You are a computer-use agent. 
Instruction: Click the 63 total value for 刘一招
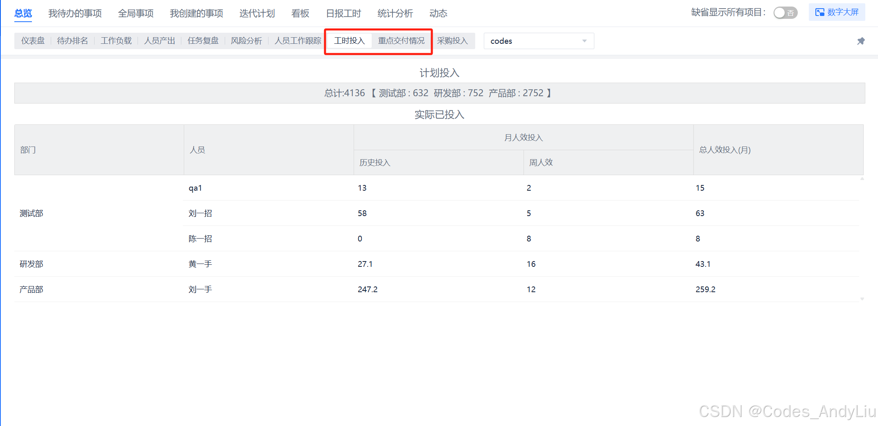pos(700,213)
